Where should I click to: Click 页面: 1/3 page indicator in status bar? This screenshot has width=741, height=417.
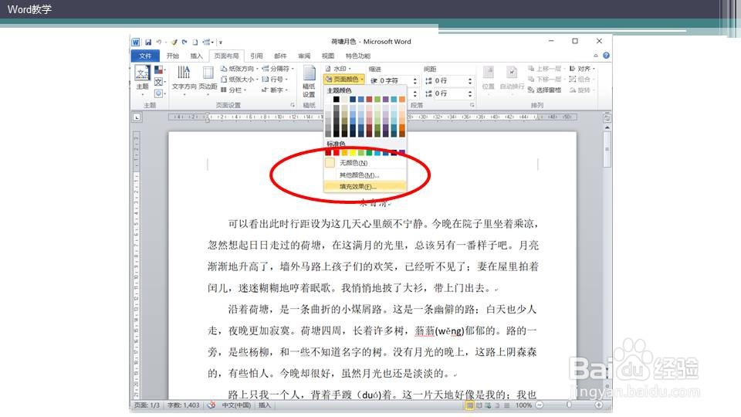147,405
